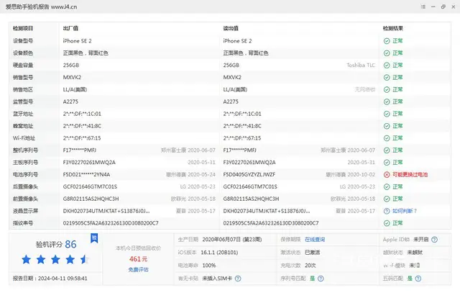This screenshot has height=293, width=460.
Task: Click the first blue rating star
Action: click(x=27, y=259)
